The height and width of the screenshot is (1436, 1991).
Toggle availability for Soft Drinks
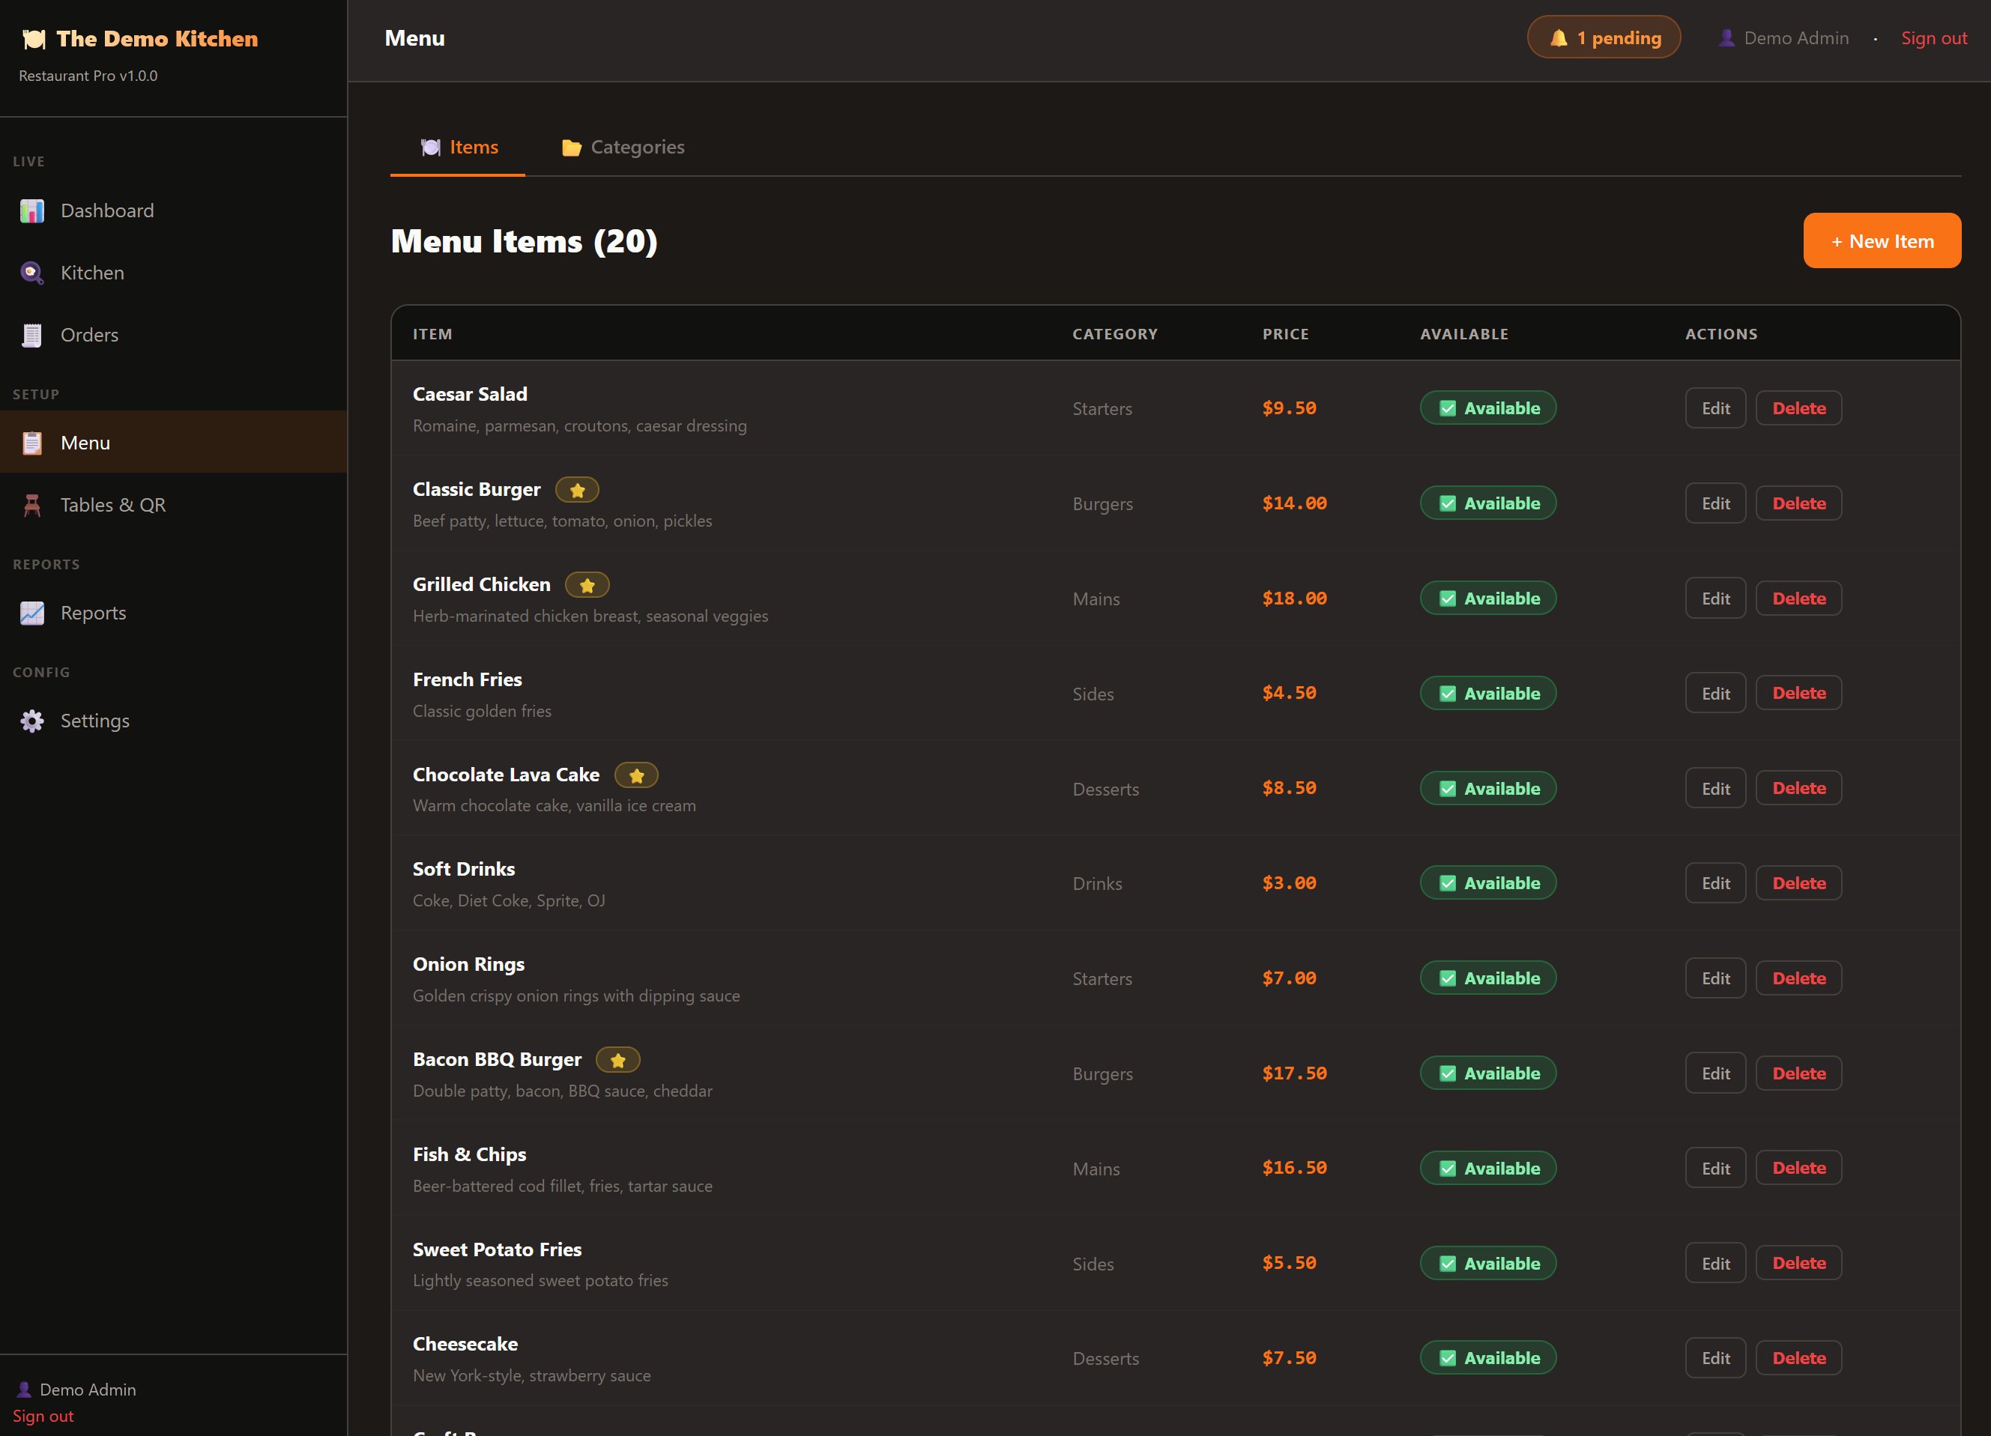1488,884
